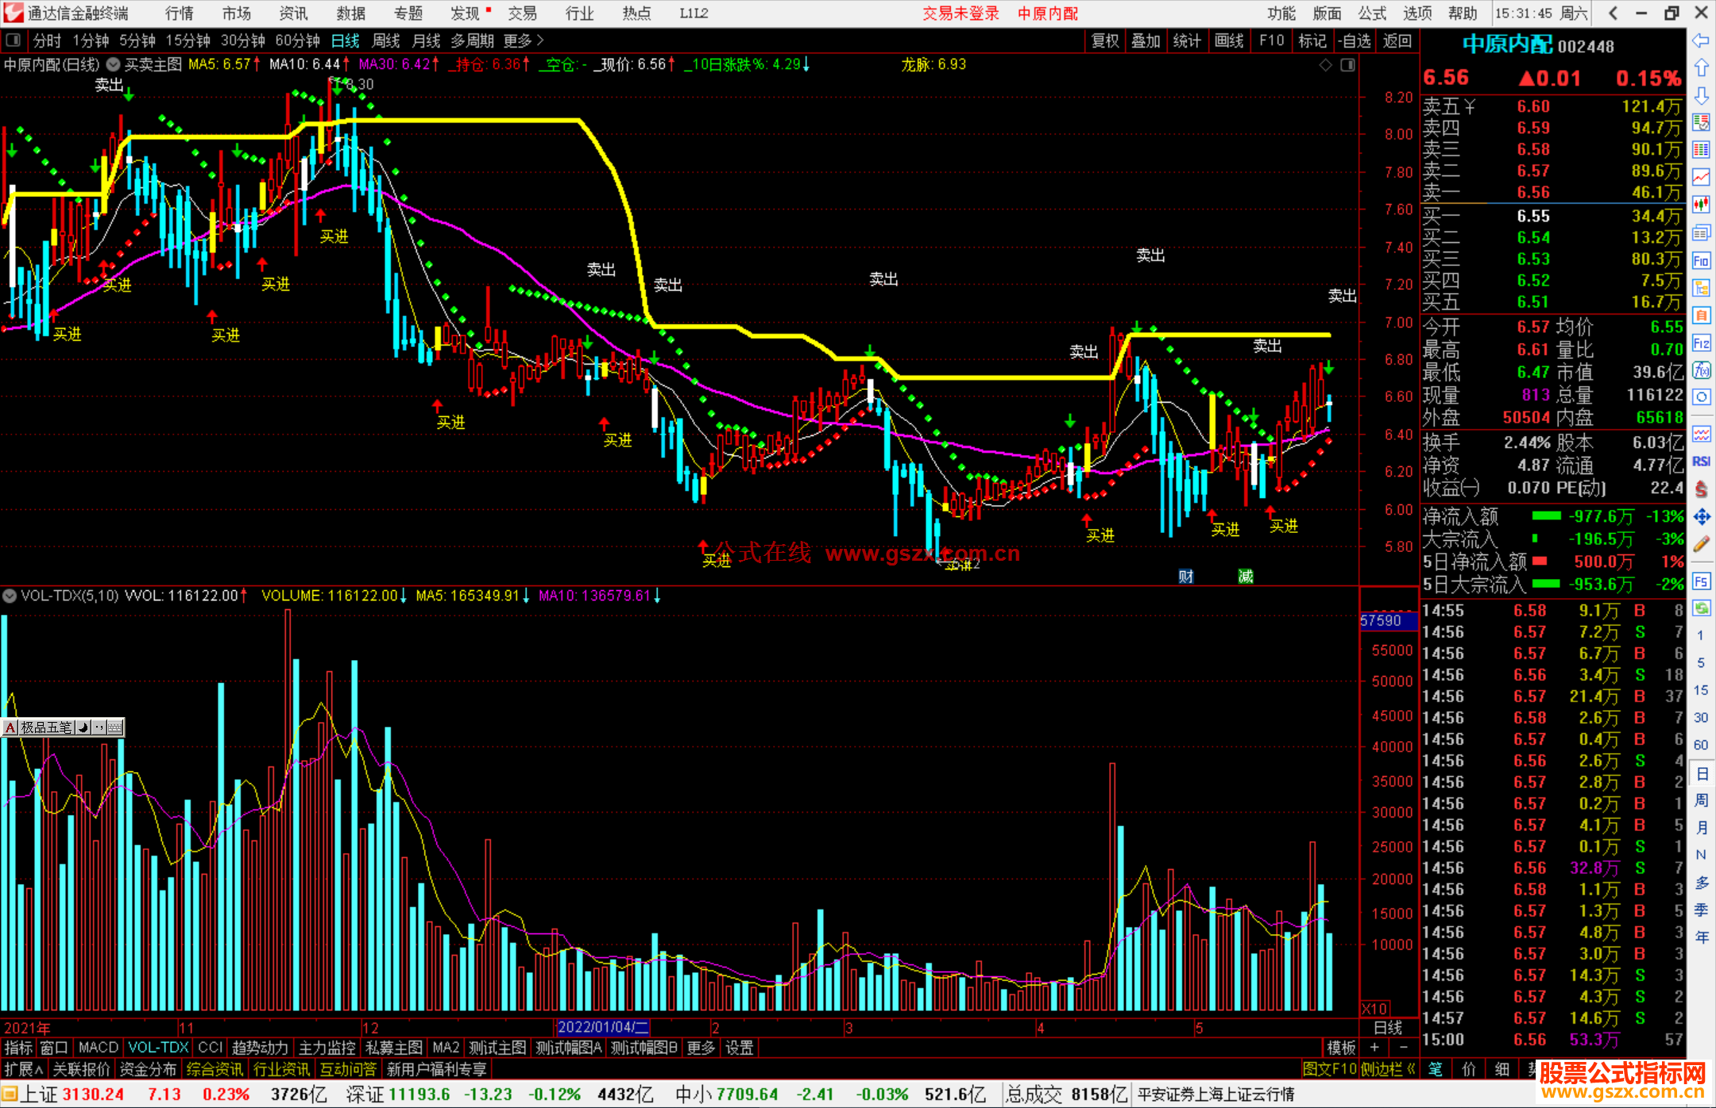This screenshot has height=1108, width=1716.
Task: Open the hierarchy tree structure icon
Action: tap(1701, 288)
